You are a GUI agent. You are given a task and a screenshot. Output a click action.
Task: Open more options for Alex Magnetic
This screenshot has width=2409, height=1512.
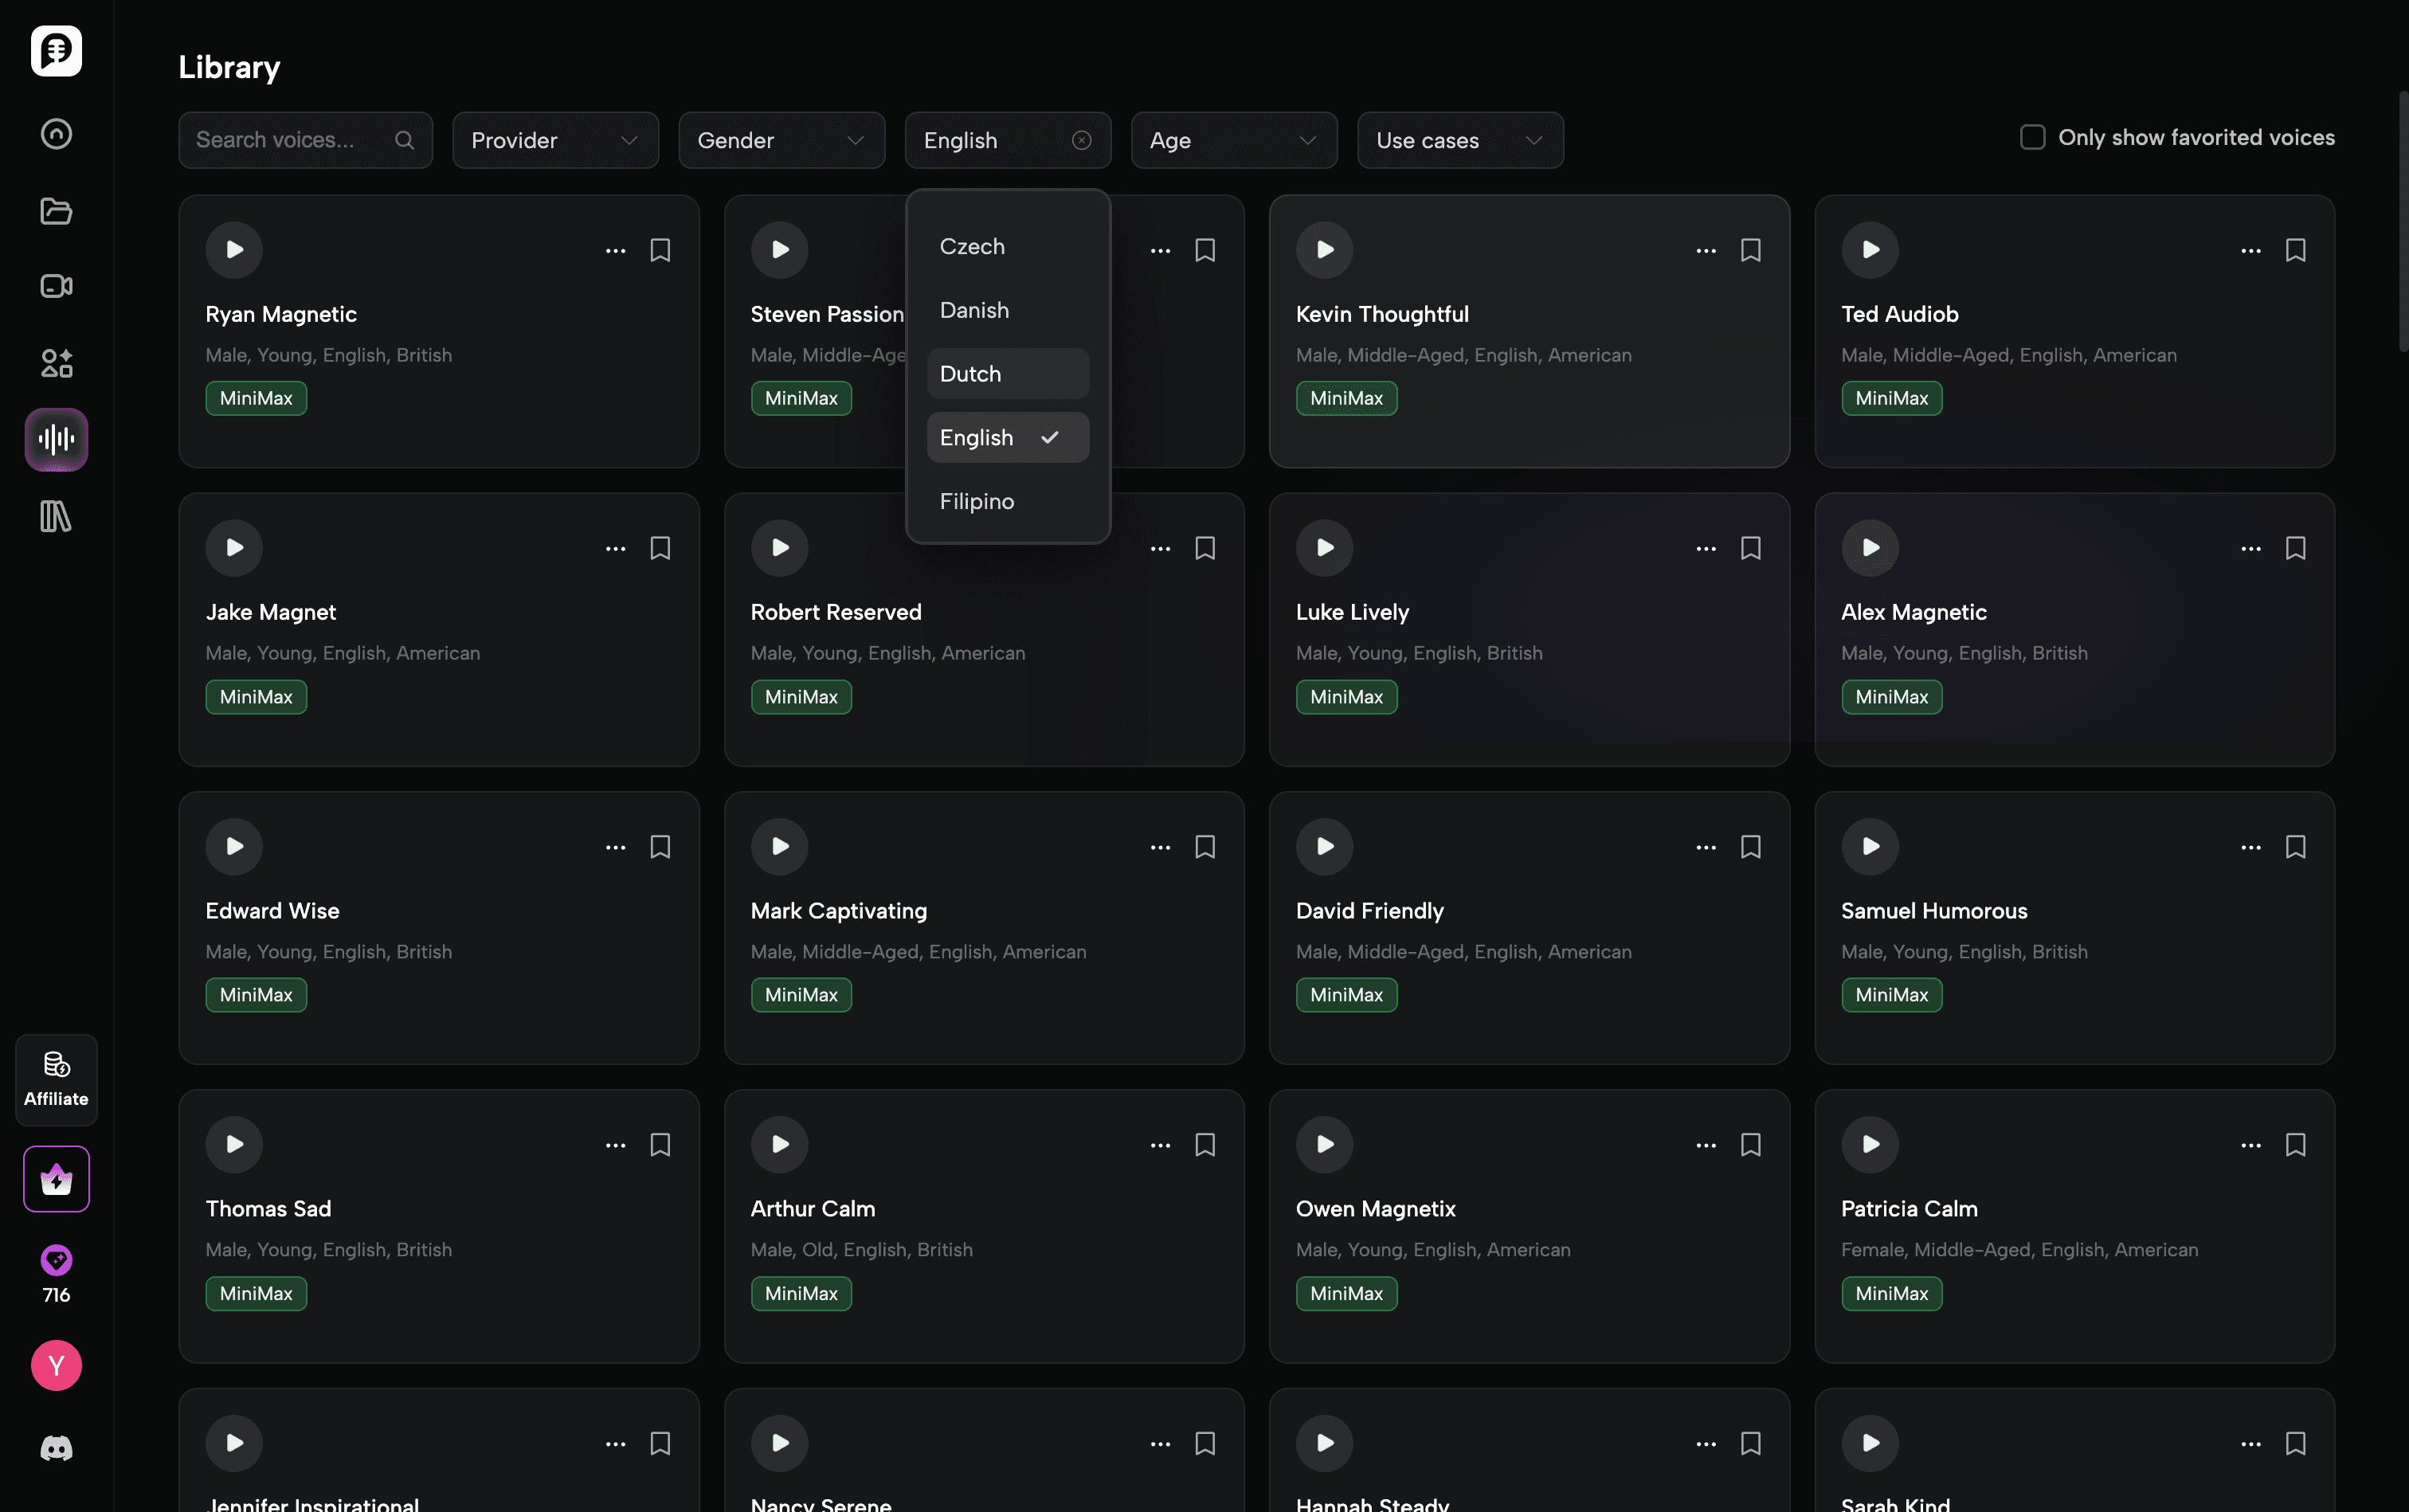(2251, 549)
